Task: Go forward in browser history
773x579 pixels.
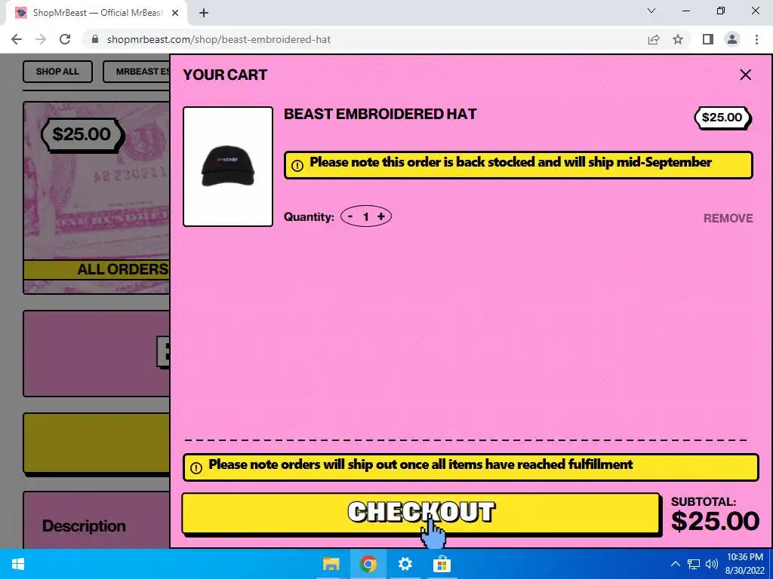Action: (x=41, y=39)
